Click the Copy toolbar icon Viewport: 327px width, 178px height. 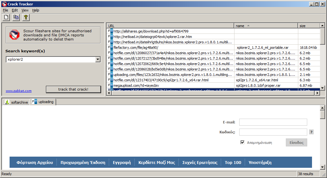16,17
